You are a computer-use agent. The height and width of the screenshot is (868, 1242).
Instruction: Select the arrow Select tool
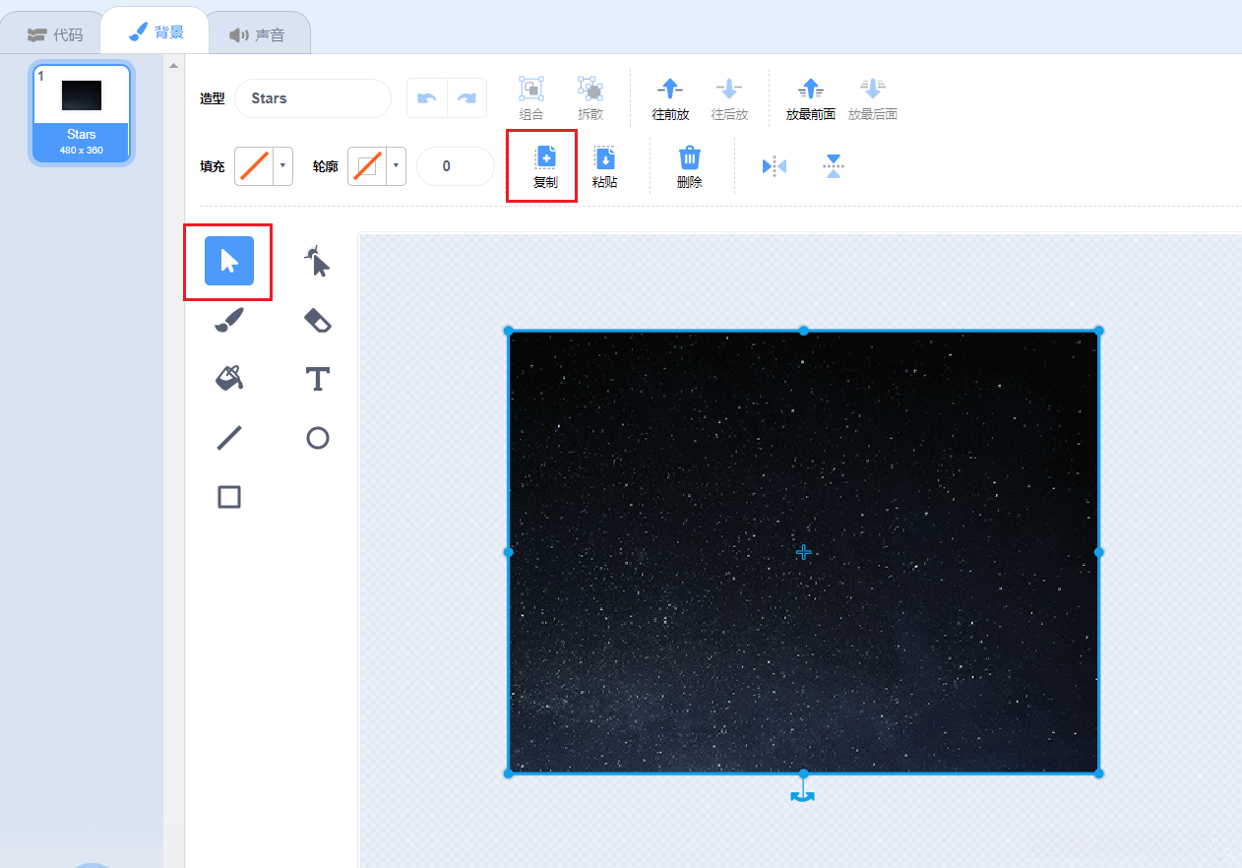click(x=229, y=261)
